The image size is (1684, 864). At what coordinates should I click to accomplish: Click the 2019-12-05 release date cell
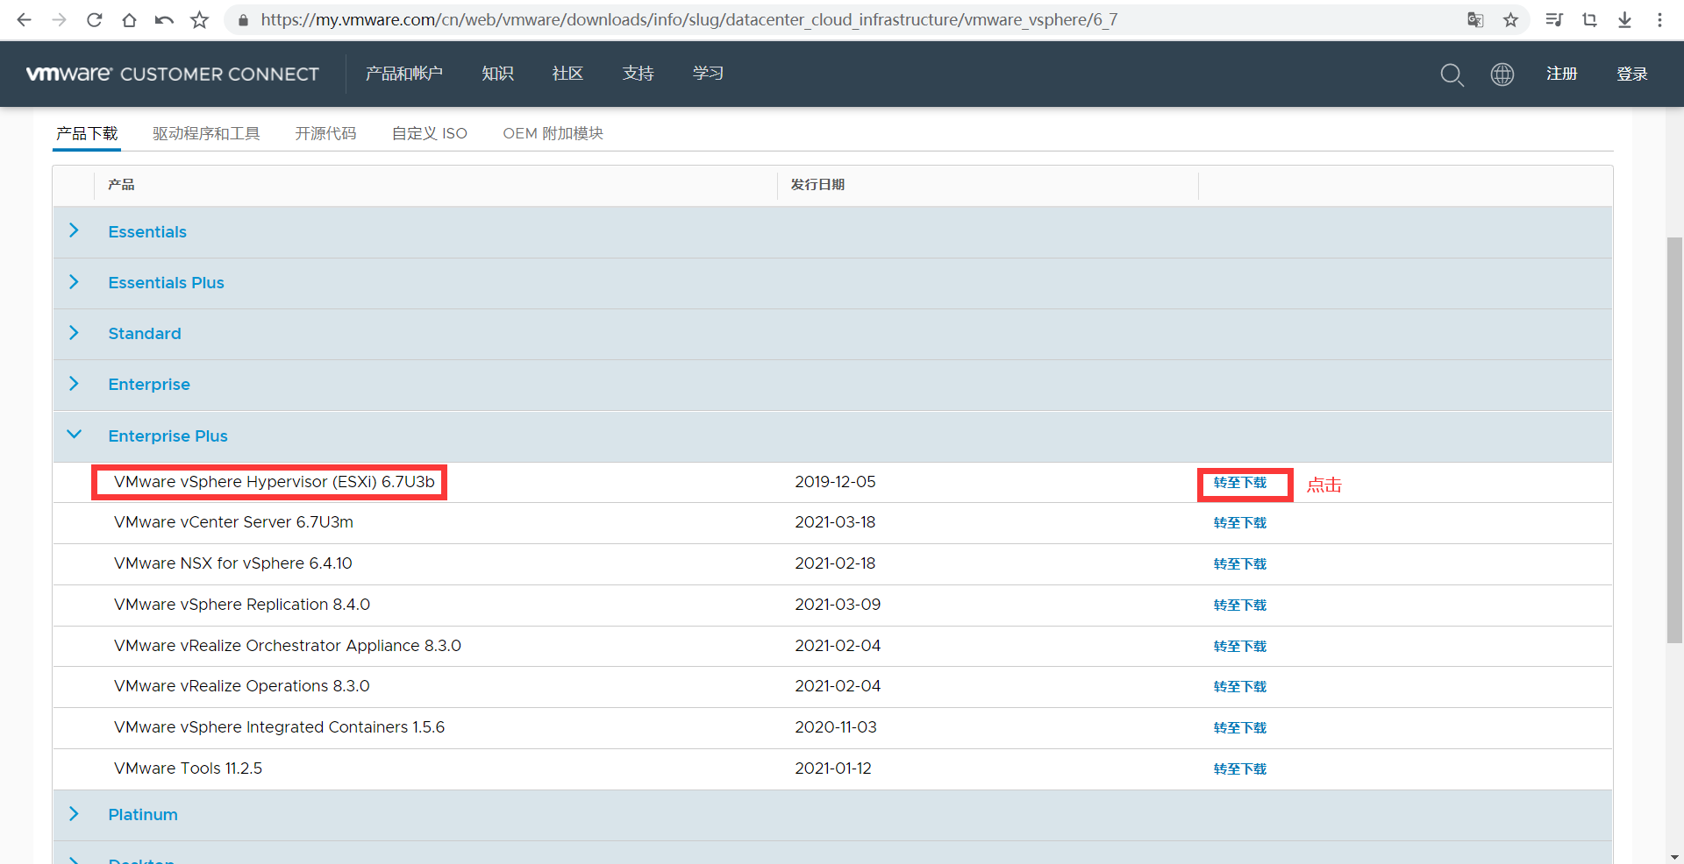[x=835, y=482]
